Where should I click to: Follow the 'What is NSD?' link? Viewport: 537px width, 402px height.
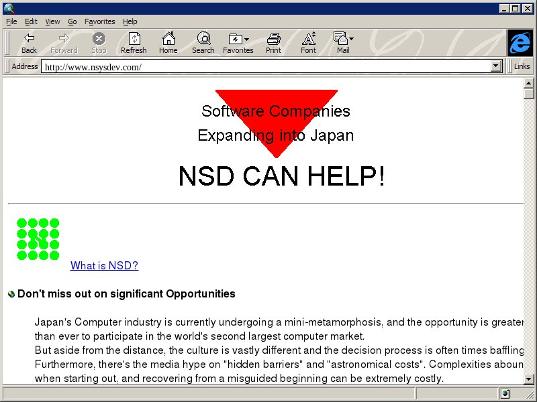pyautogui.click(x=104, y=265)
